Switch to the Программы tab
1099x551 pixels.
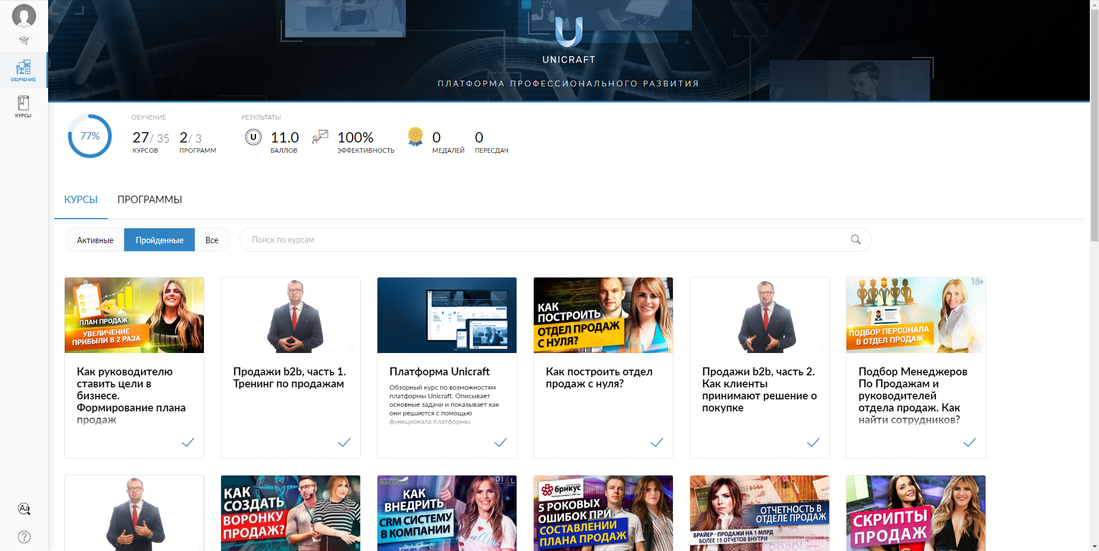[x=149, y=200]
